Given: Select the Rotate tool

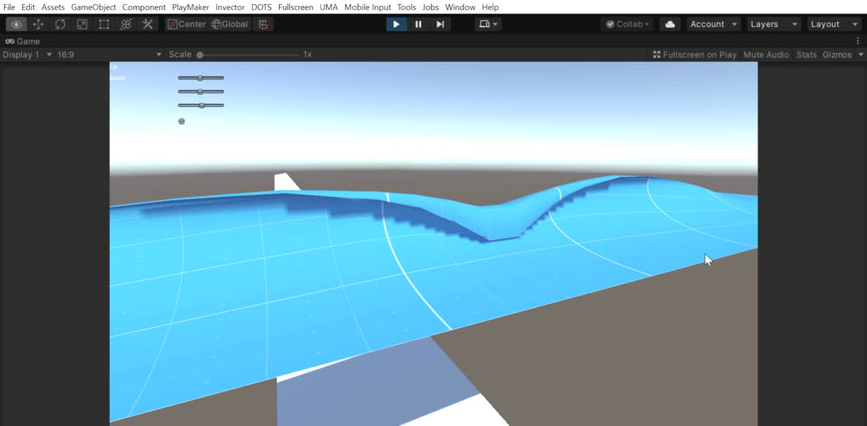Looking at the screenshot, I should 60,24.
